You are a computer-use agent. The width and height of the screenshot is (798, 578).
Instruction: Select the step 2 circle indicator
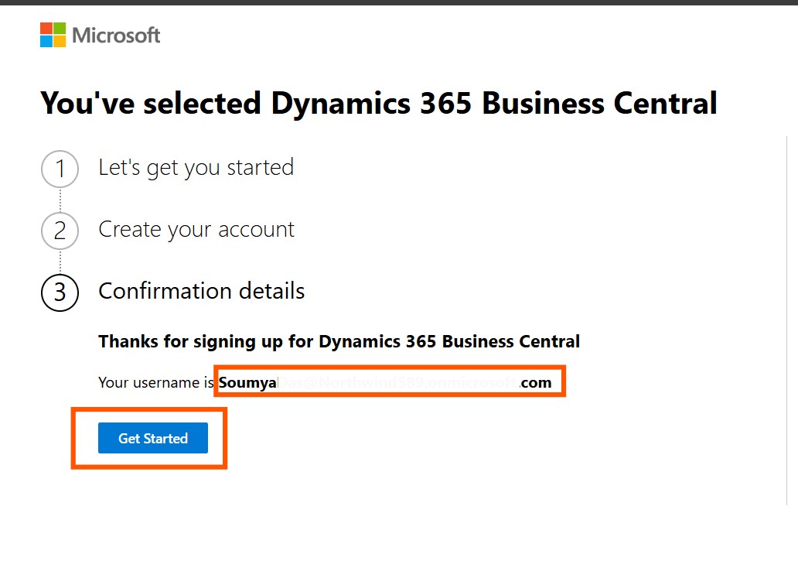click(60, 231)
